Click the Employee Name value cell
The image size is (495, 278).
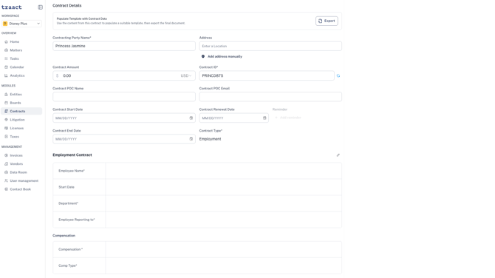point(224,171)
